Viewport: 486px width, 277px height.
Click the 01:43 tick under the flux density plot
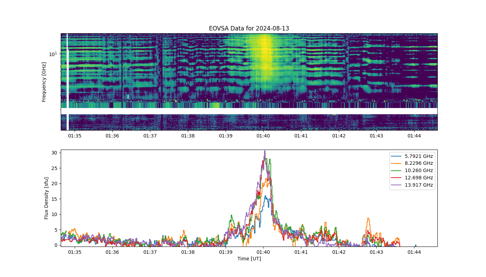click(x=377, y=252)
